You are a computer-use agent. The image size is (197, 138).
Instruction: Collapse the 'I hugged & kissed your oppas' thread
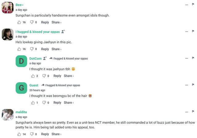[x=187, y=32]
